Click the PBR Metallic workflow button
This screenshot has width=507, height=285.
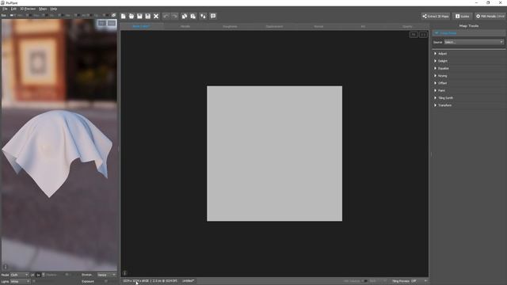490,16
